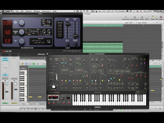Open the Screenset 1 menu
The width and height of the screenshot is (164, 123).
[x=46, y=11]
